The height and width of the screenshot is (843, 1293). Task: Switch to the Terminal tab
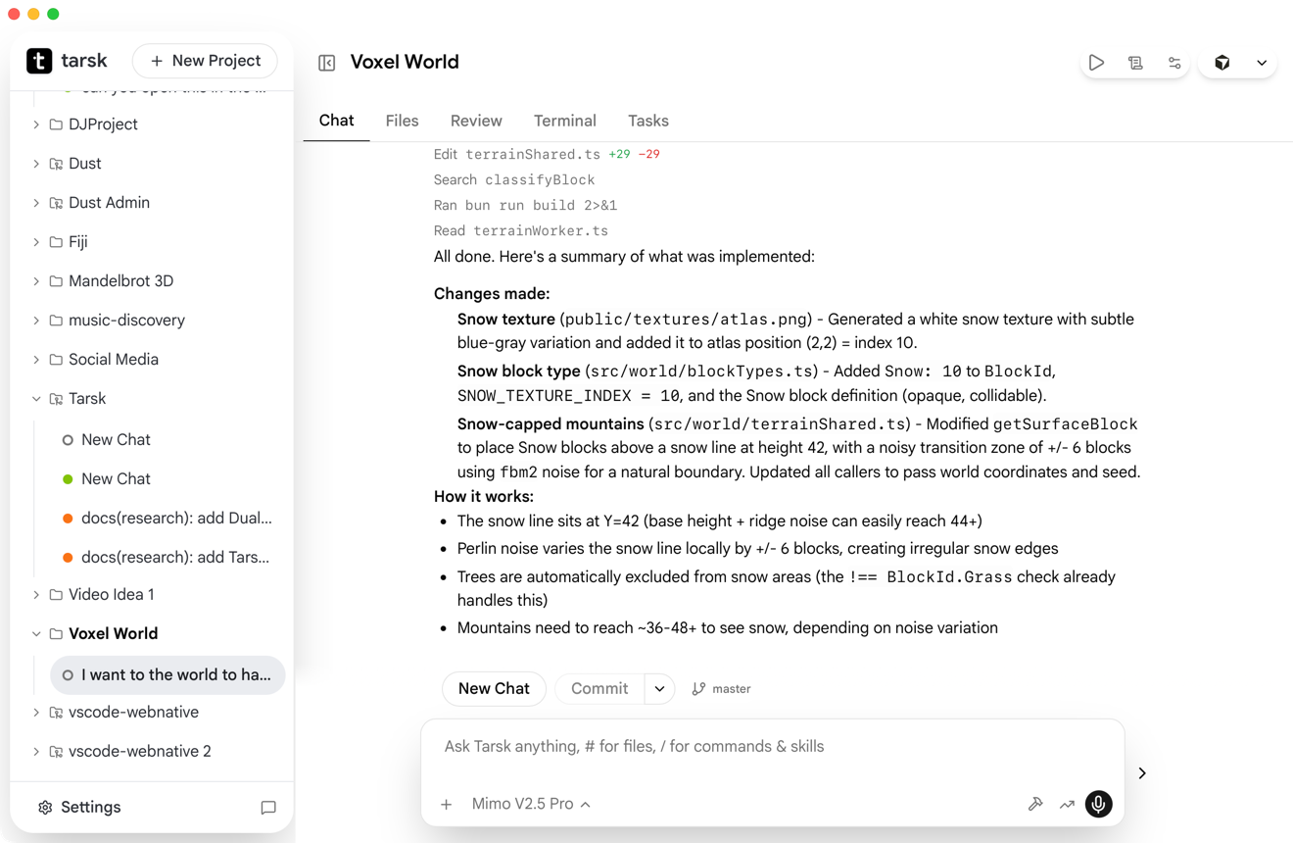coord(565,121)
